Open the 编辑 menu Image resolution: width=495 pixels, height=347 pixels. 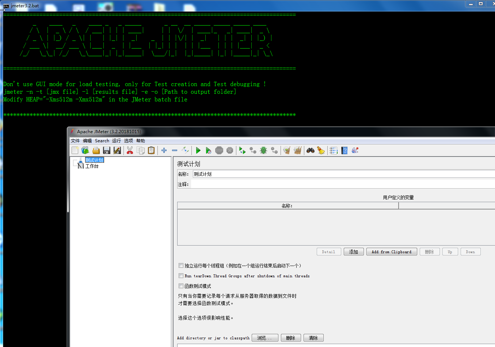(87, 141)
